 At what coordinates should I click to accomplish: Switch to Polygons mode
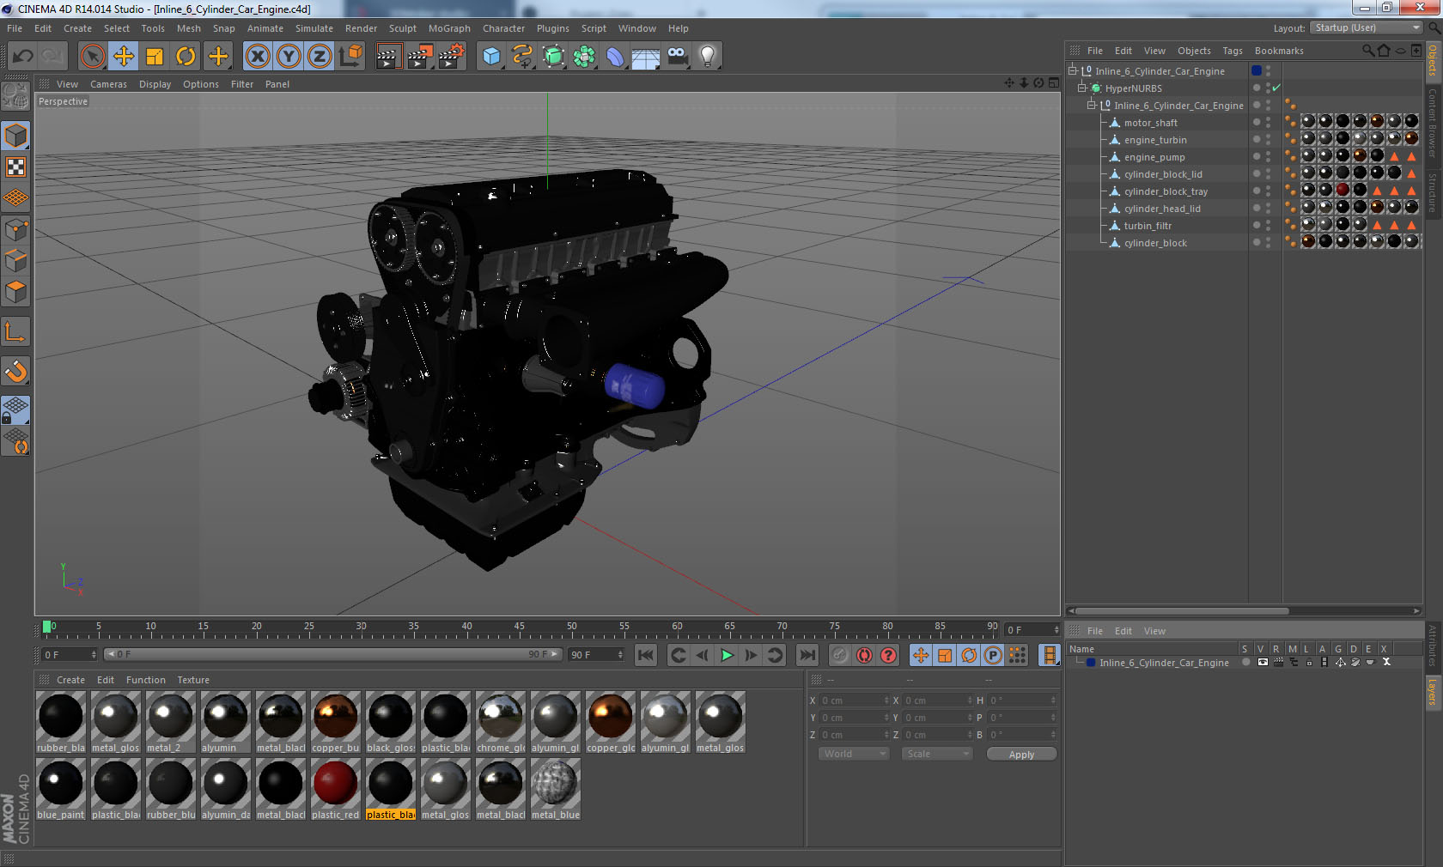[15, 291]
